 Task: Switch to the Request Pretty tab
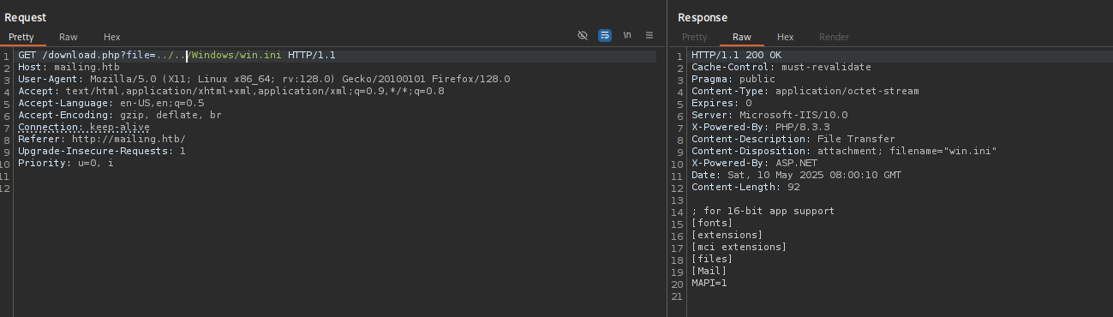pyautogui.click(x=21, y=37)
